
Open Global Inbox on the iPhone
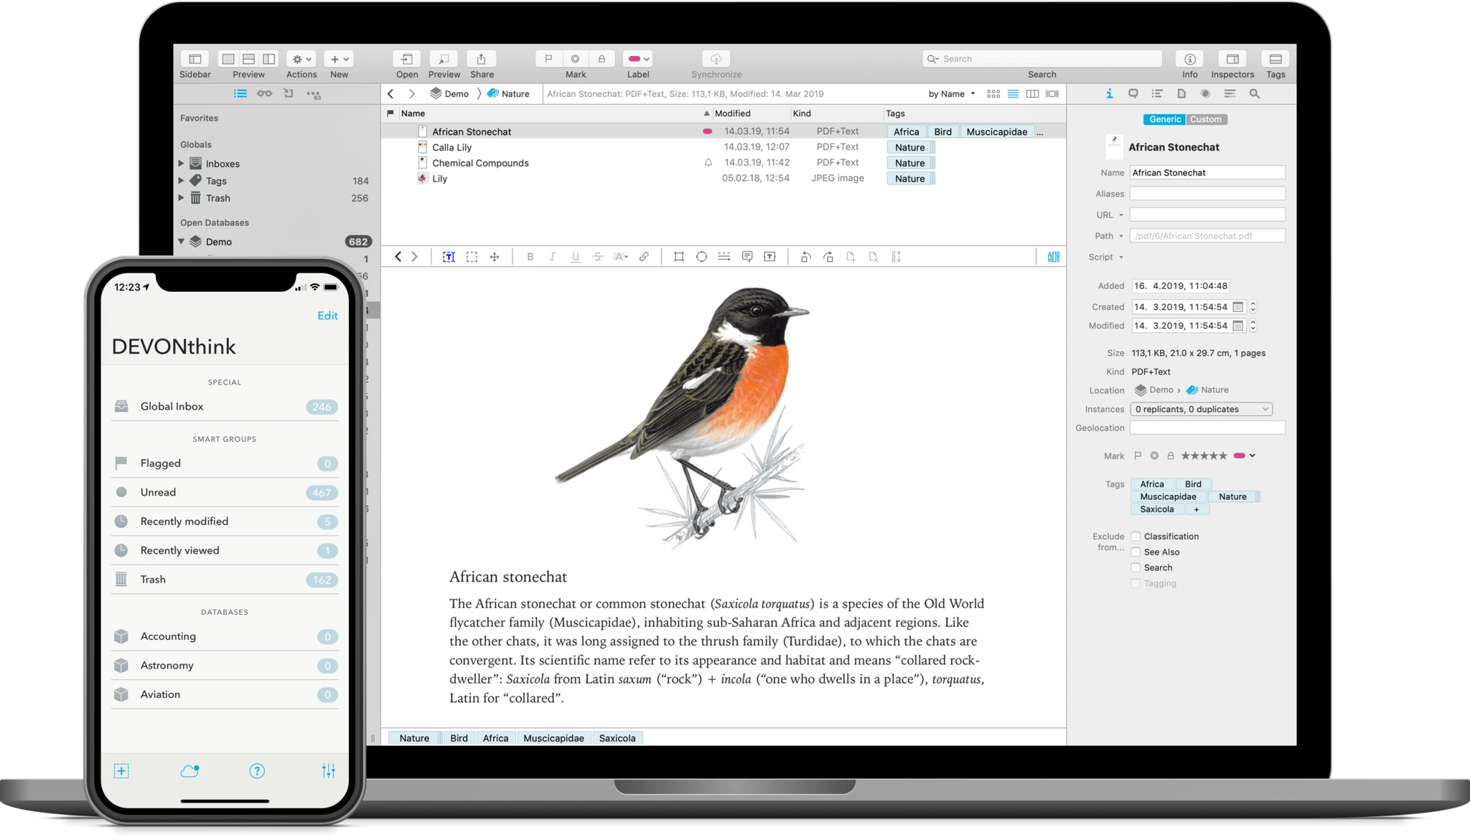click(x=225, y=407)
